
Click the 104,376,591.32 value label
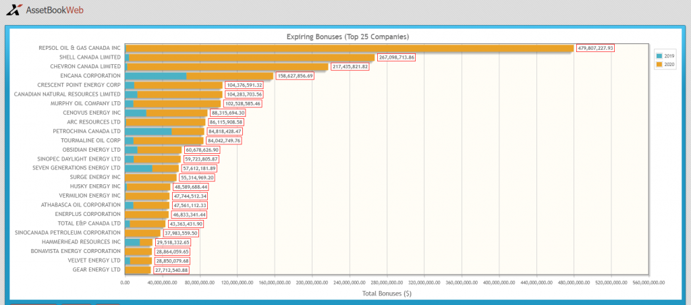244,85
